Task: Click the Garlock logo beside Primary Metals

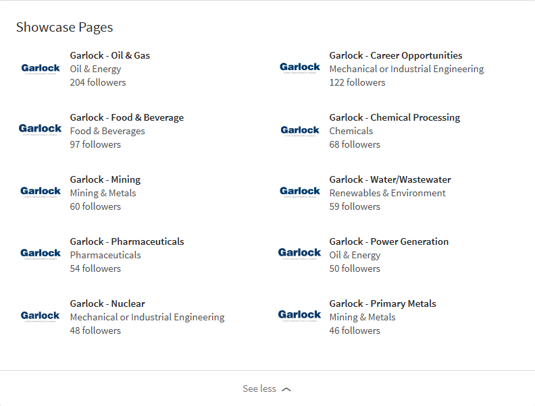Action: point(300,316)
